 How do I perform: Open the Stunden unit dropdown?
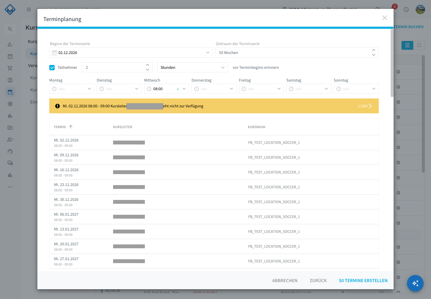click(x=193, y=67)
